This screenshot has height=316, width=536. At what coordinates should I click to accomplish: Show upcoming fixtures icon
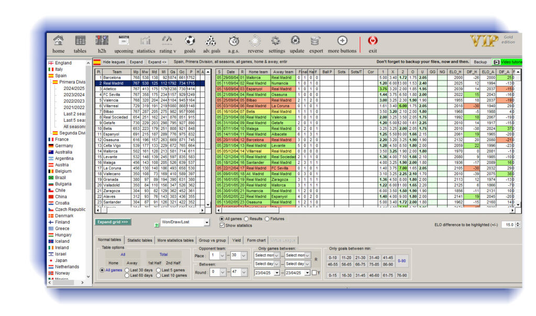click(124, 41)
